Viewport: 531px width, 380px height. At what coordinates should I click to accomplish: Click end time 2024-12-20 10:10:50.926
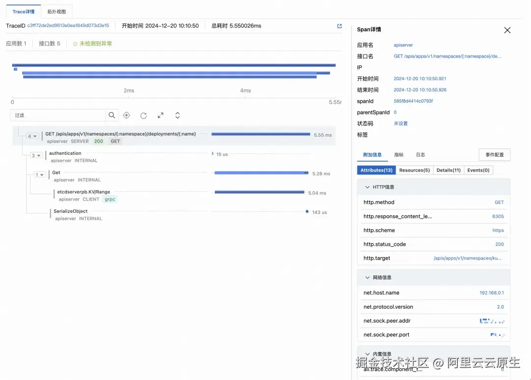(420, 90)
